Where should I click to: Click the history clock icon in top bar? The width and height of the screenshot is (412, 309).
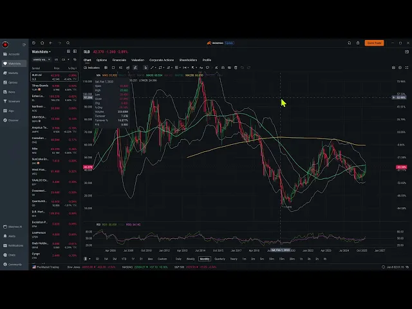coord(33,43)
